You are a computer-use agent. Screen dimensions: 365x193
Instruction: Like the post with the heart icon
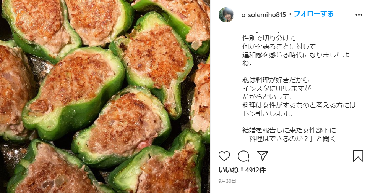(x=224, y=156)
